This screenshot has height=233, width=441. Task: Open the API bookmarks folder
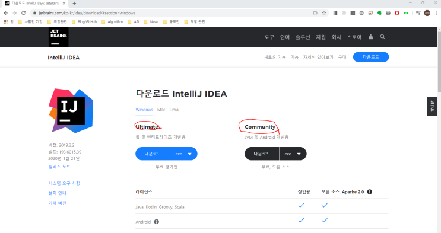point(134,22)
